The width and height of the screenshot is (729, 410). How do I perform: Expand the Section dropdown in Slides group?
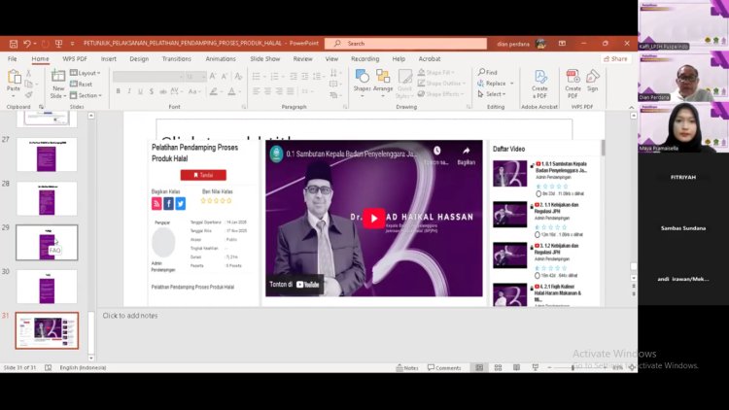click(87, 95)
